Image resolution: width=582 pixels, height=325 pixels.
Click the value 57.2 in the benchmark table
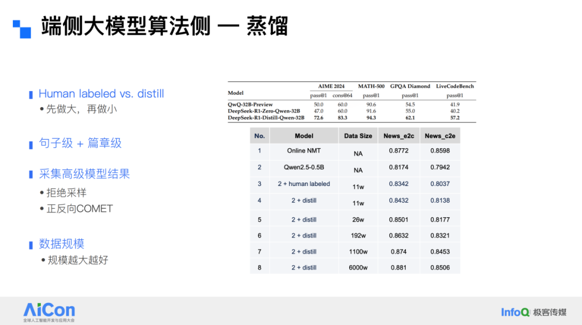[x=455, y=117]
